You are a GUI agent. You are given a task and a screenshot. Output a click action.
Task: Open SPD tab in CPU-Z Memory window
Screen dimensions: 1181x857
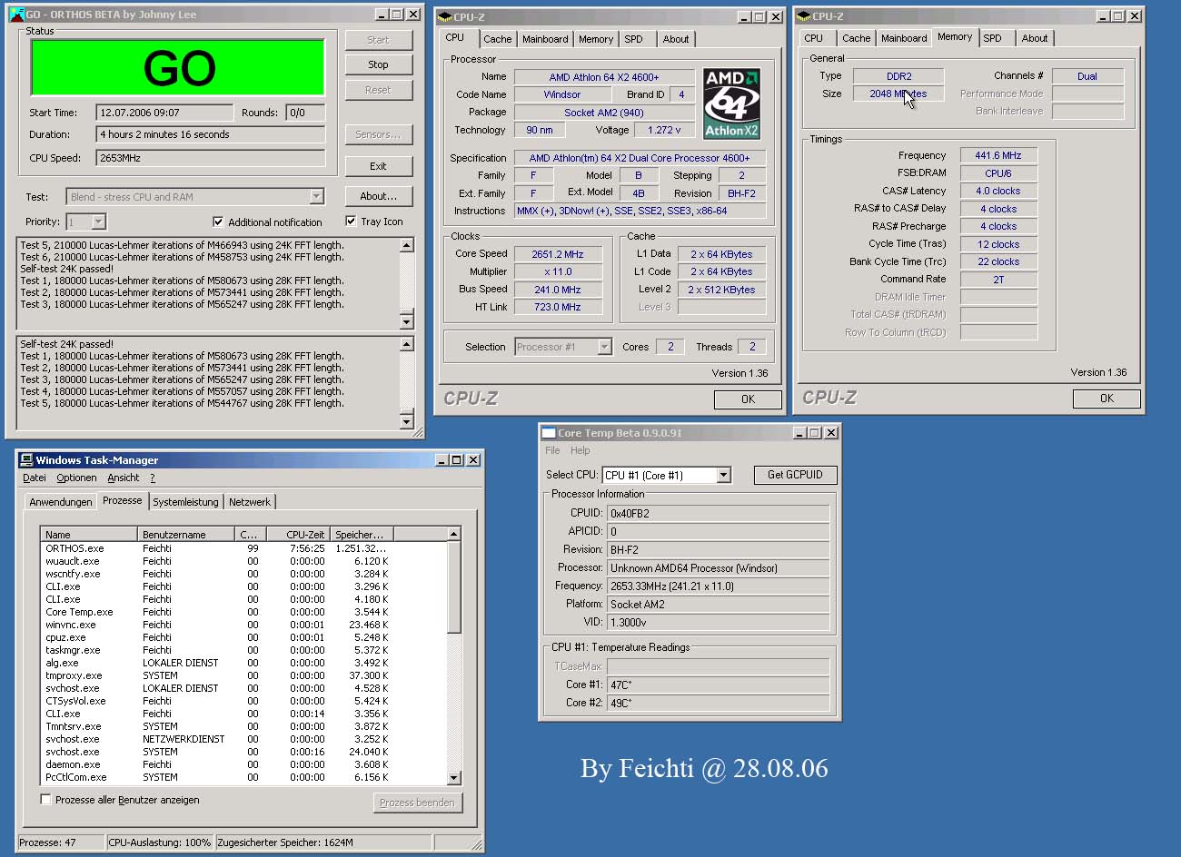pyautogui.click(x=993, y=38)
